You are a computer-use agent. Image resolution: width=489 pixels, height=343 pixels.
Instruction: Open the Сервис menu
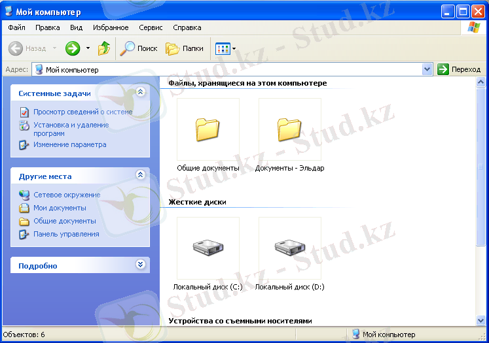[151, 28]
